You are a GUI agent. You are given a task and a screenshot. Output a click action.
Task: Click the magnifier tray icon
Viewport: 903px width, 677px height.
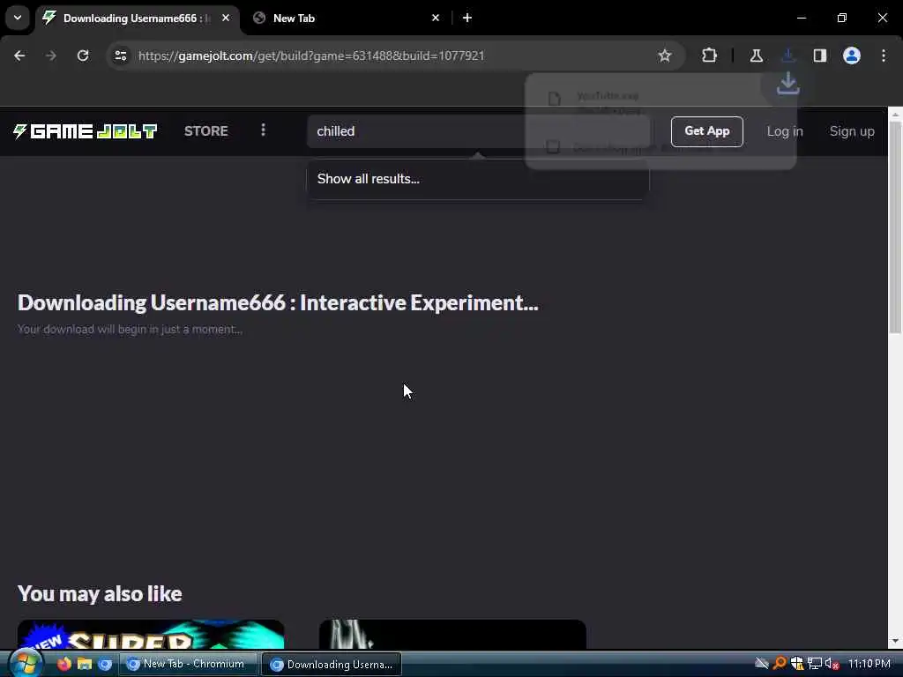click(x=780, y=664)
